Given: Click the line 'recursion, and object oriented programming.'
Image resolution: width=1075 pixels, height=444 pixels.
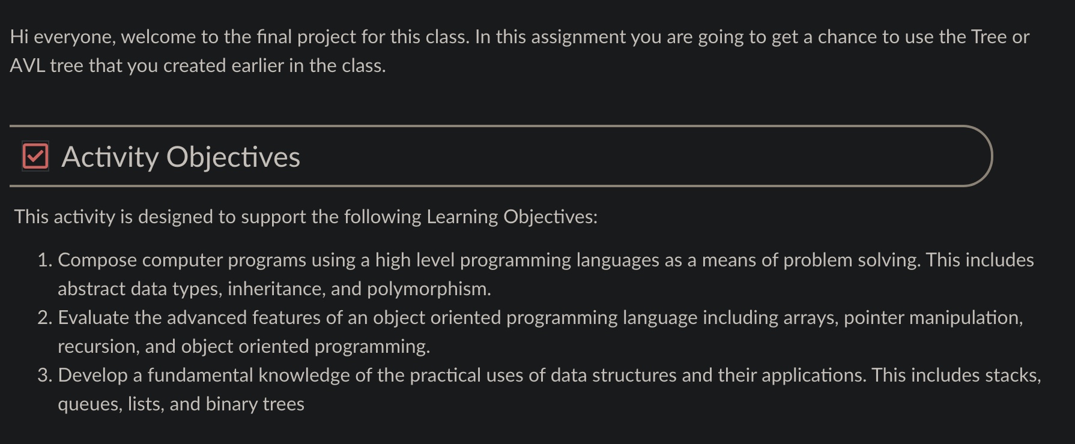Looking at the screenshot, I should tap(244, 346).
